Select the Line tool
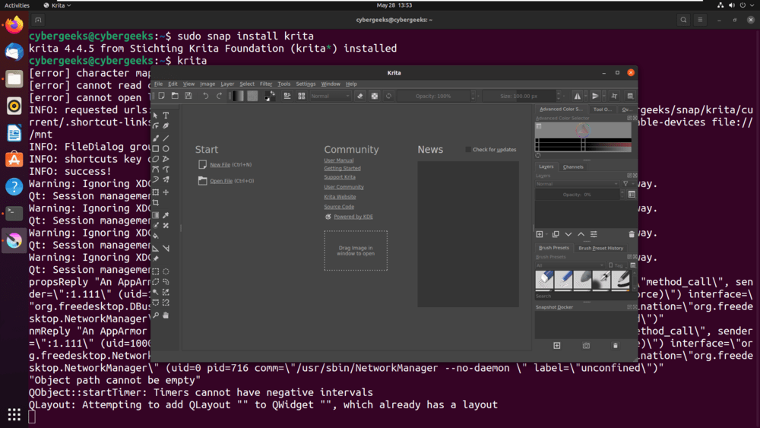Image resolution: width=760 pixels, height=428 pixels. tap(166, 138)
